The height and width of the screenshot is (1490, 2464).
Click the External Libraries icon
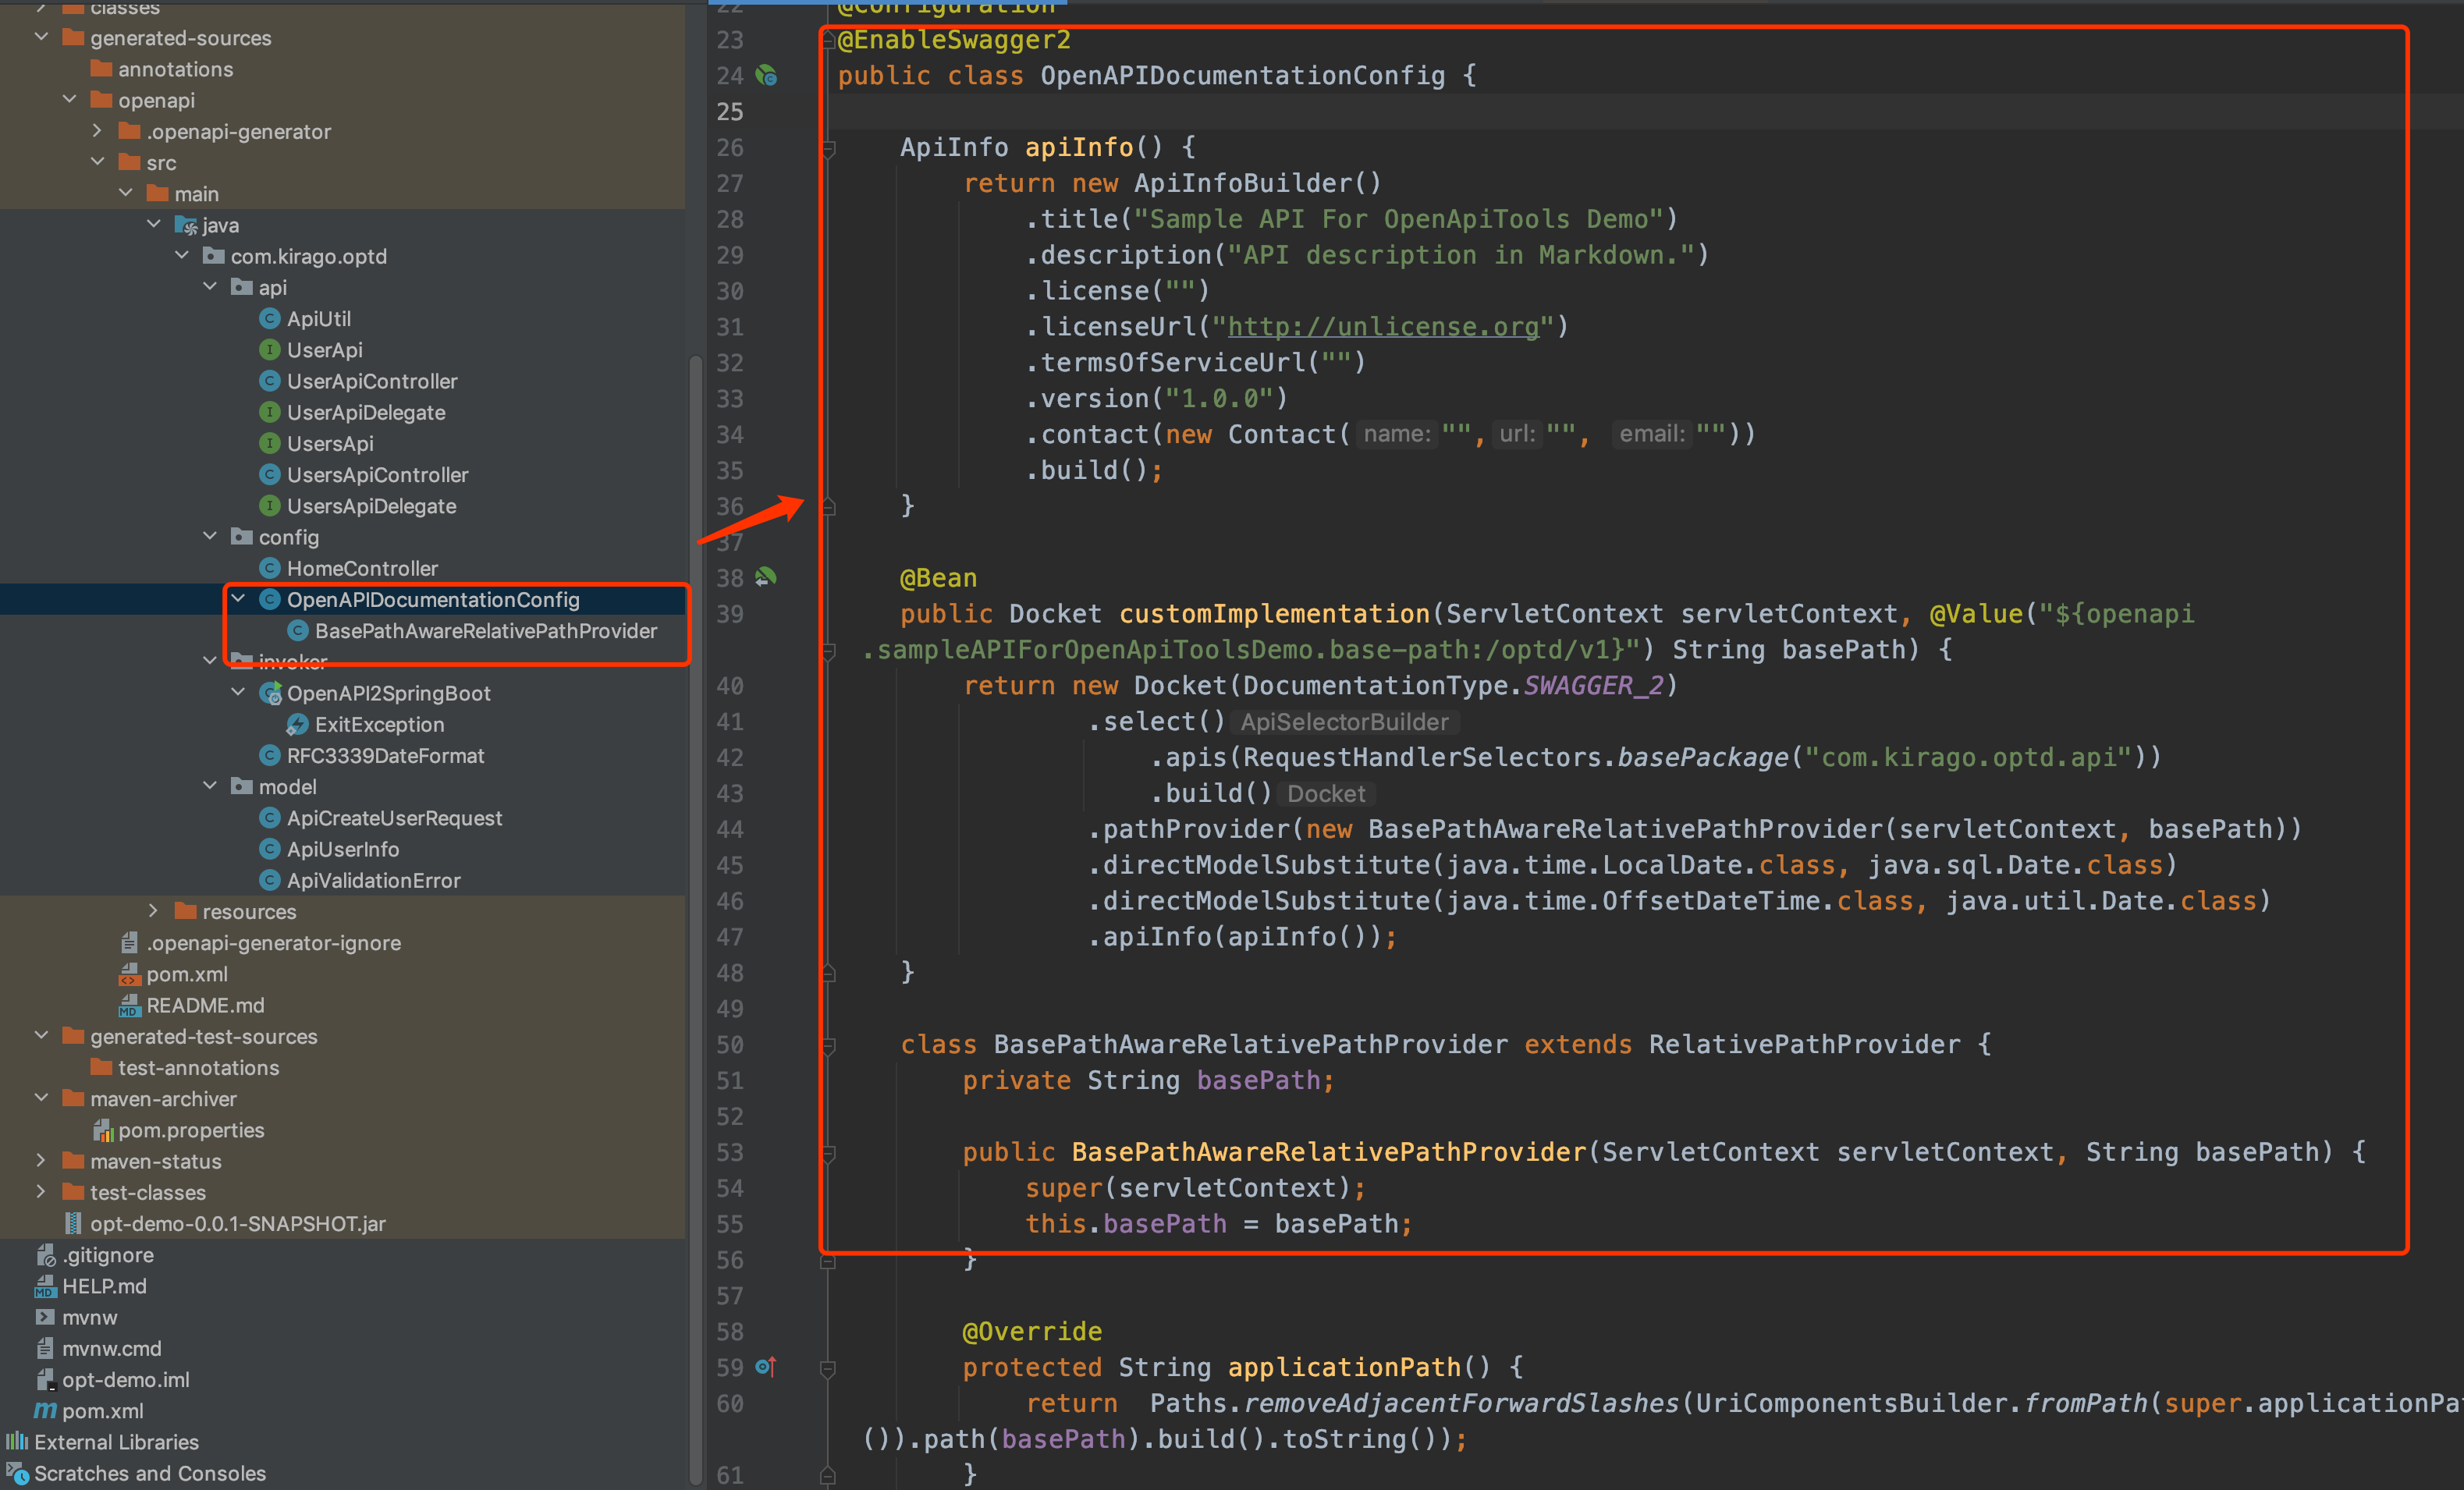pos(17,1442)
